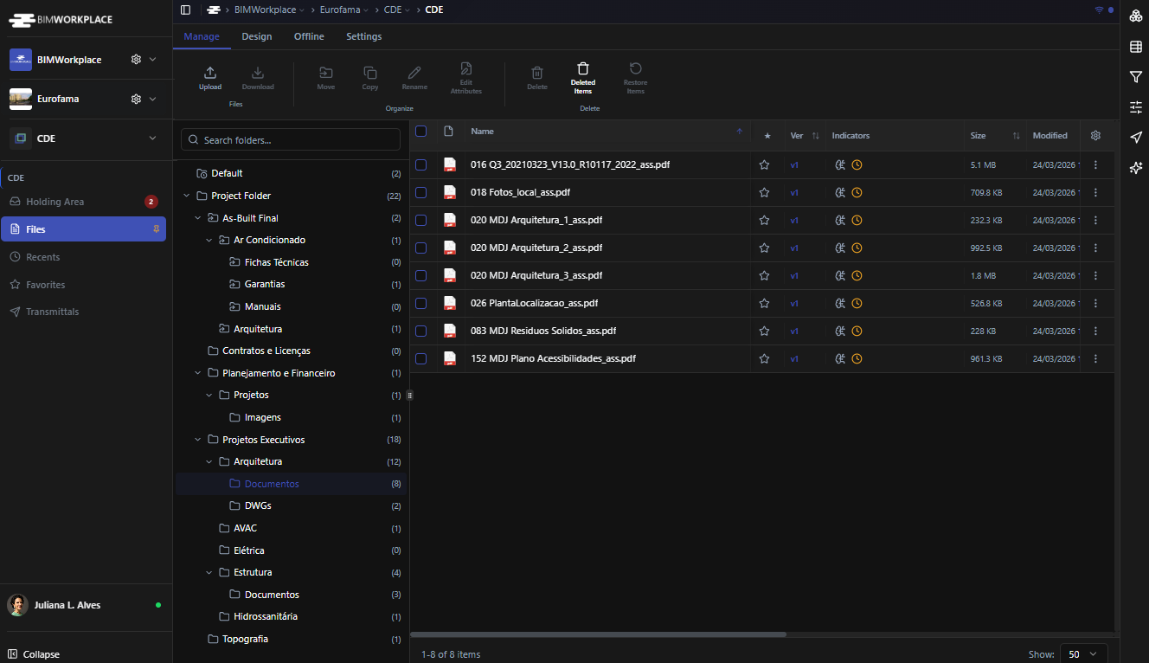This screenshot has width=1149, height=663.
Task: Collapse the Planejamento e Financeiro node
Action: [198, 373]
